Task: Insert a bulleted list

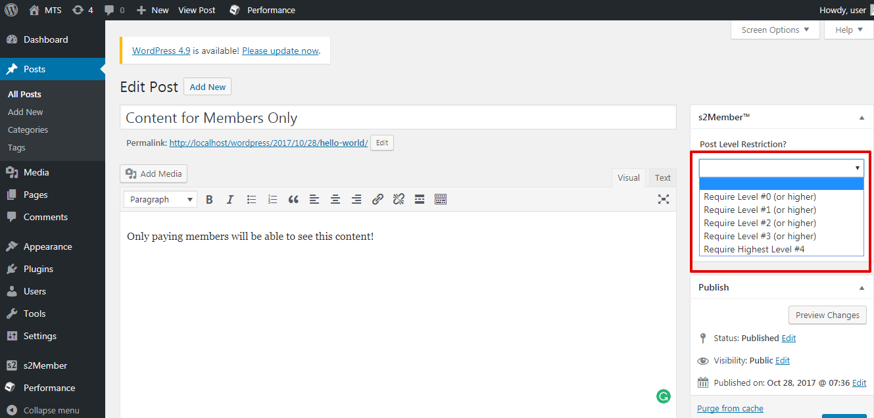Action: (x=251, y=200)
